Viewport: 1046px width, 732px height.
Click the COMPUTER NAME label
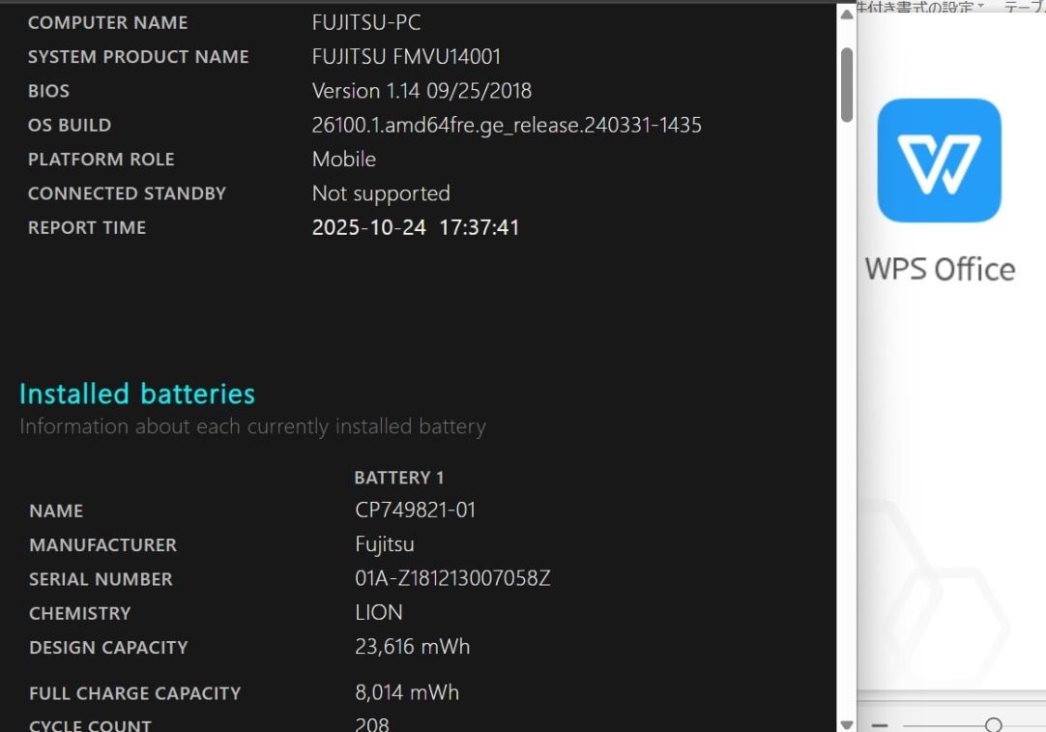108,22
